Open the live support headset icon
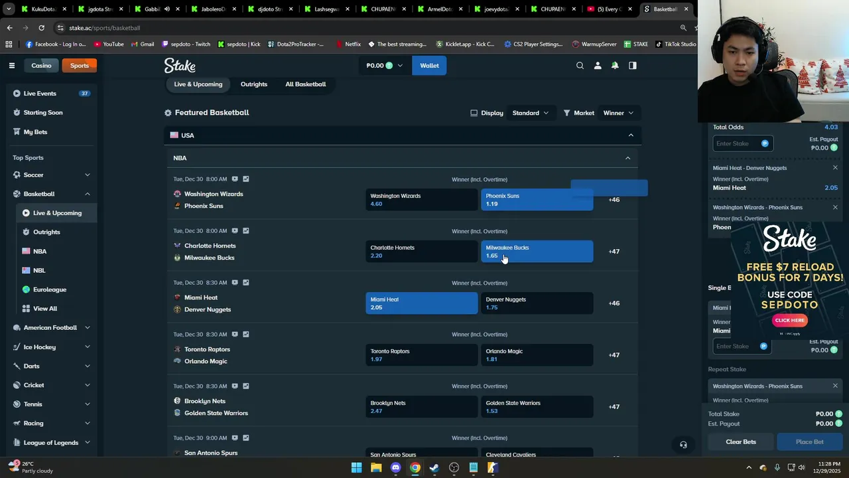 [683, 445]
